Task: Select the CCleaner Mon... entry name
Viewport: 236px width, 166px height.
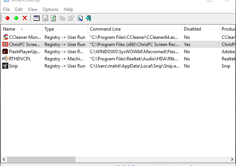Action: [25, 37]
